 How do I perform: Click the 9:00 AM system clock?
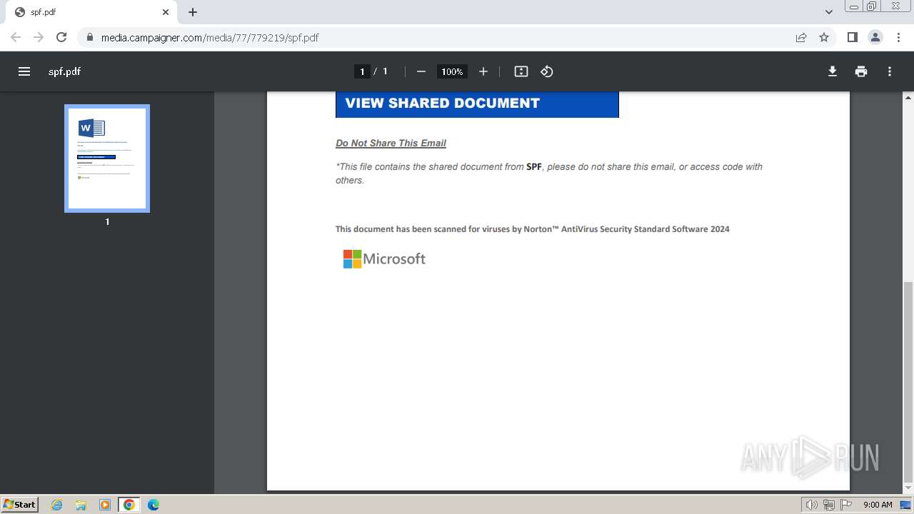click(x=878, y=505)
